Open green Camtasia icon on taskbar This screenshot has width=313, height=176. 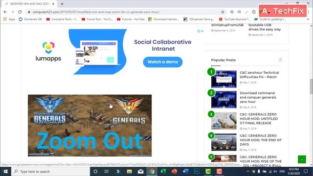[208, 172]
